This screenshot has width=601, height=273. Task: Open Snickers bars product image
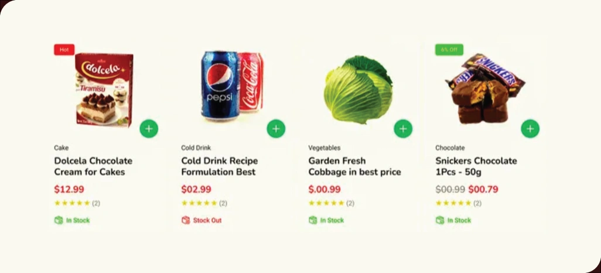pos(485,88)
